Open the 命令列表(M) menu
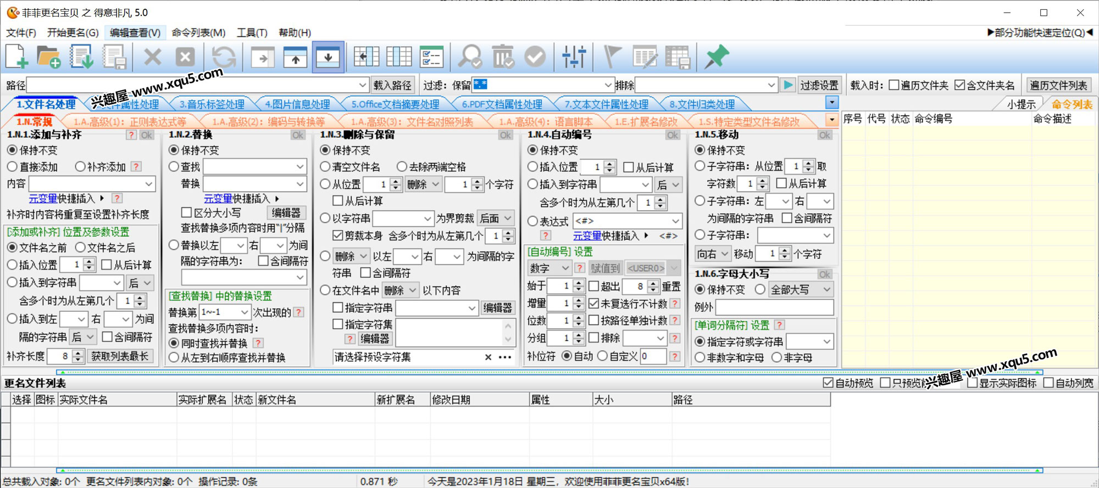The height and width of the screenshot is (488, 1099). (198, 32)
